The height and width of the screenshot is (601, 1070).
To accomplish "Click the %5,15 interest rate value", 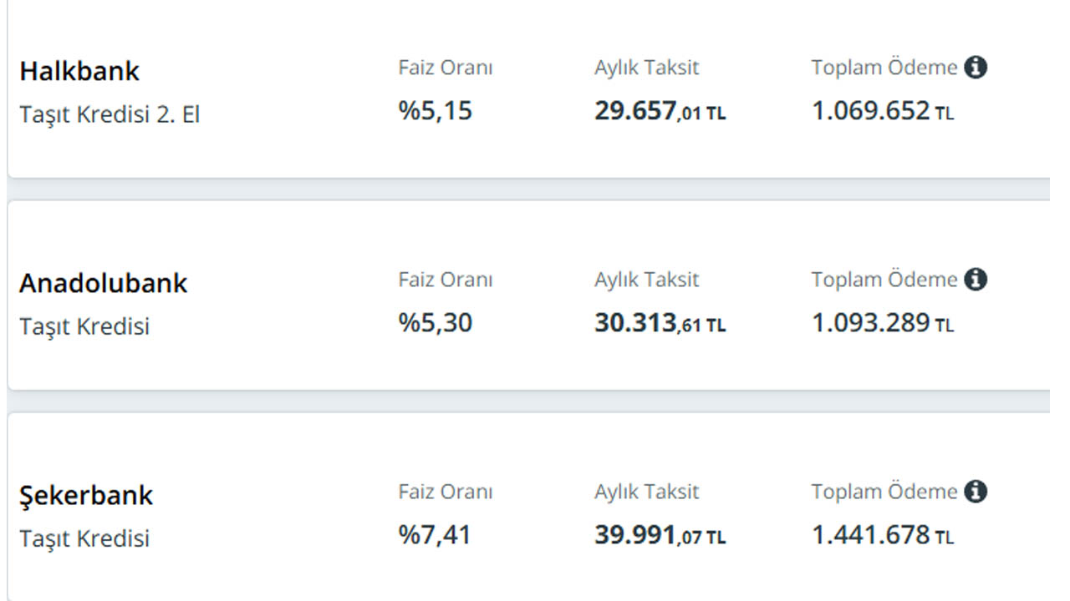I will coord(436,110).
